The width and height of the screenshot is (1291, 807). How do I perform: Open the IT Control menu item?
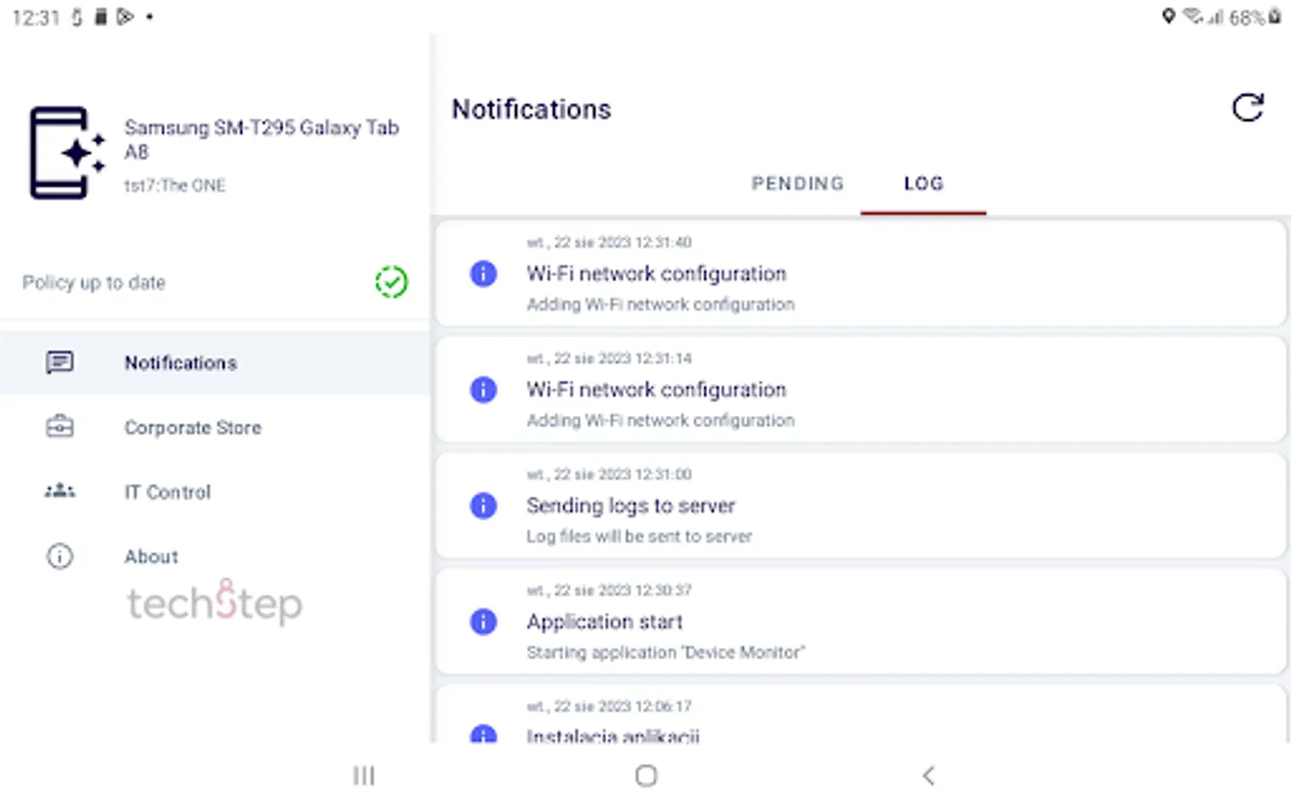(168, 492)
